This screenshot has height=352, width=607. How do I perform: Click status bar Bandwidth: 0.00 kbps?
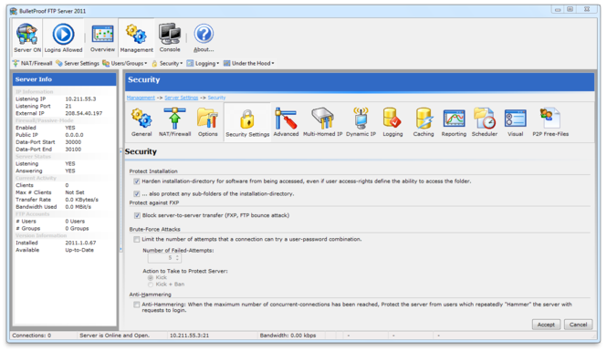[x=288, y=336]
